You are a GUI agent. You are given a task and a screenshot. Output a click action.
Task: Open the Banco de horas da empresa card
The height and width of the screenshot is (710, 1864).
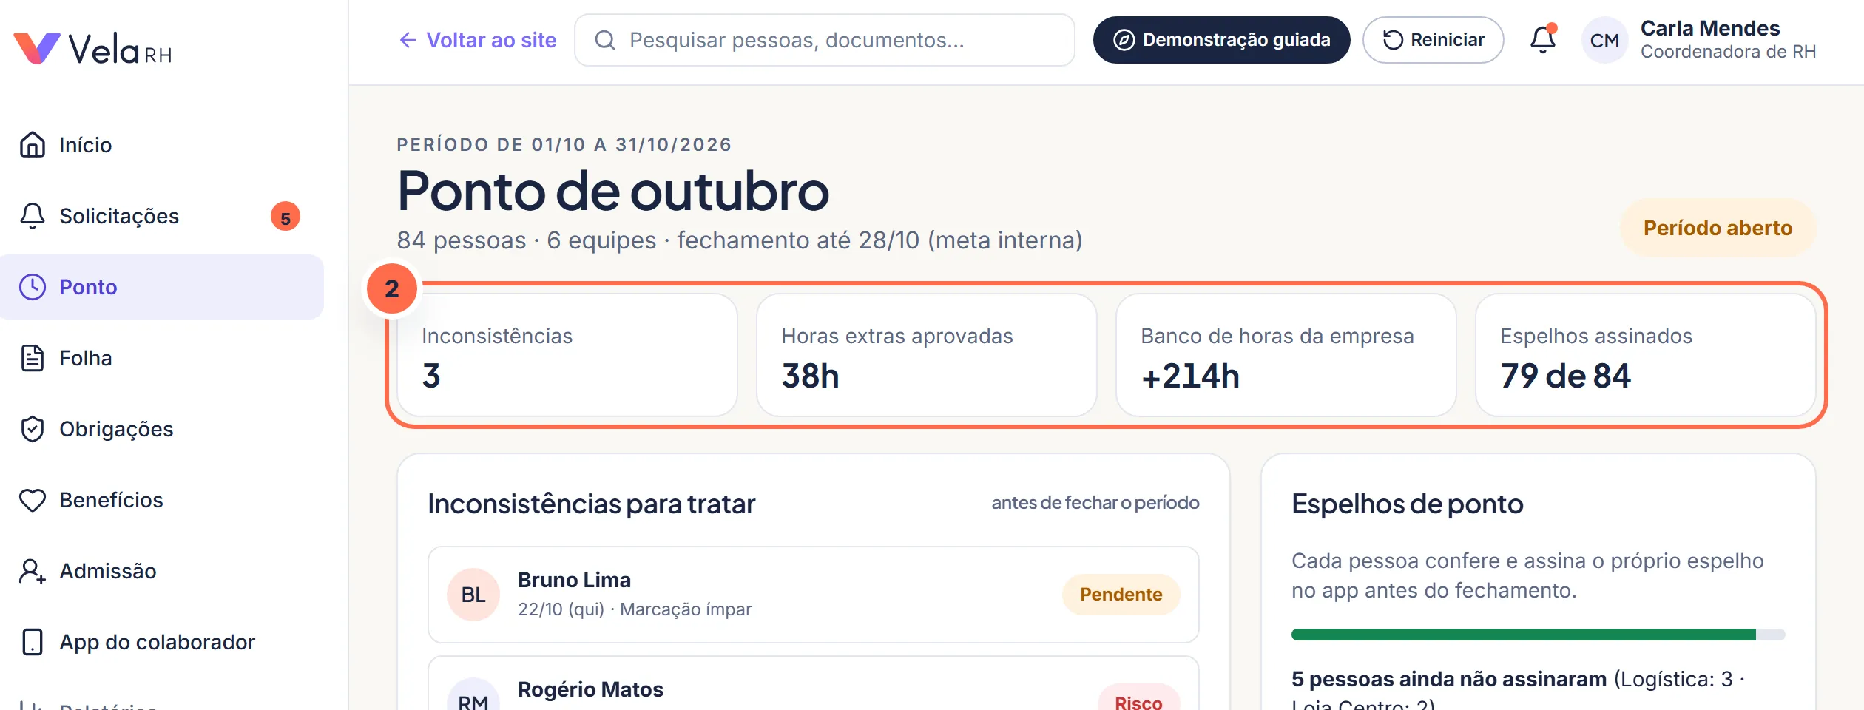pyautogui.click(x=1286, y=355)
